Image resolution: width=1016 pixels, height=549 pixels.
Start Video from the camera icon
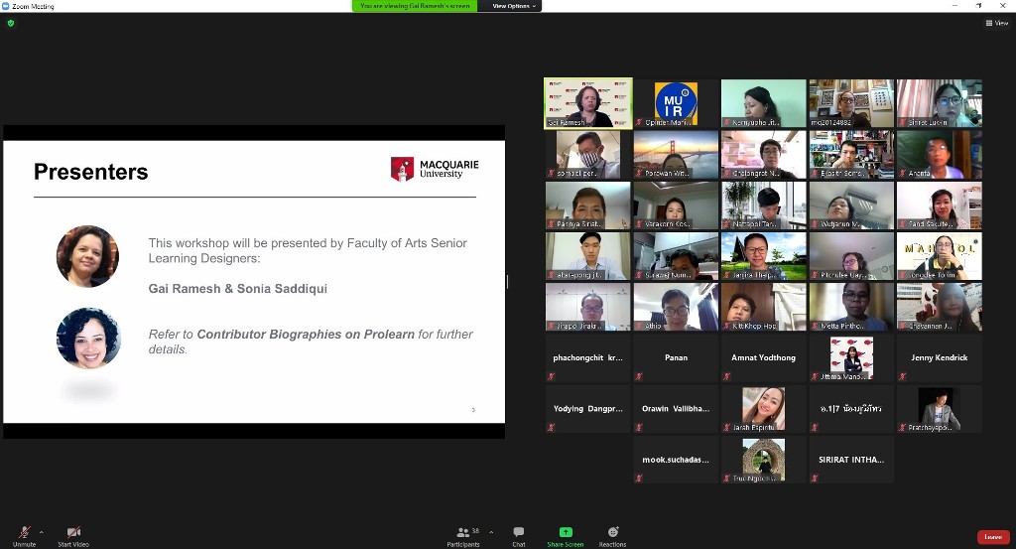click(73, 534)
